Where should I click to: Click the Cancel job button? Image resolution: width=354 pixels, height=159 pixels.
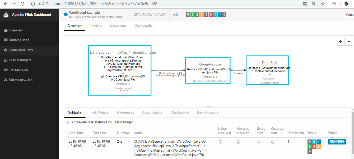click(349, 15)
